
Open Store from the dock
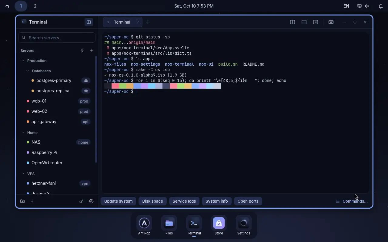219,225
